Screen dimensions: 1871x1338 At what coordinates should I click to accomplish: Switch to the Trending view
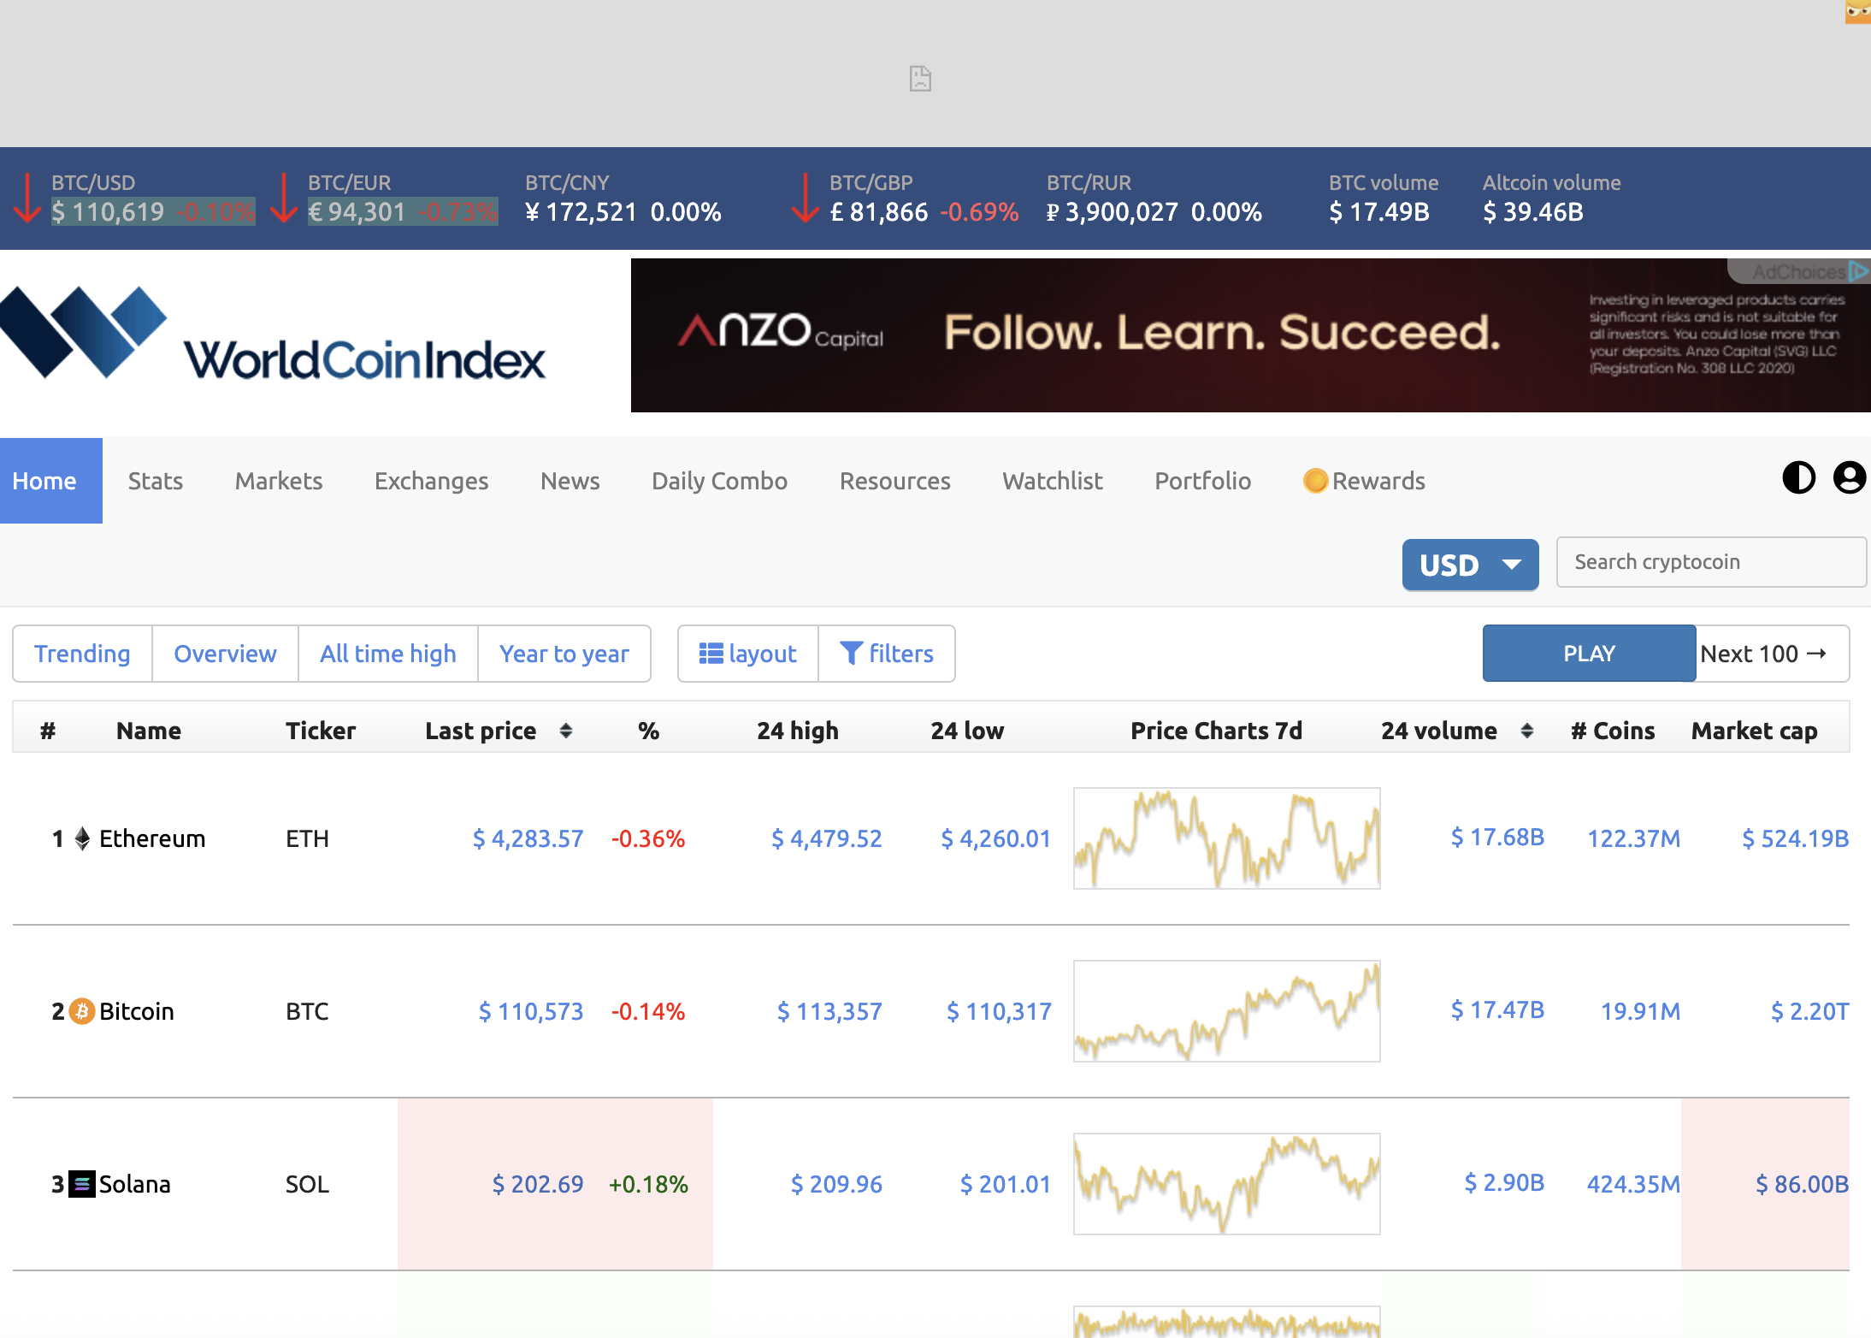tap(83, 654)
